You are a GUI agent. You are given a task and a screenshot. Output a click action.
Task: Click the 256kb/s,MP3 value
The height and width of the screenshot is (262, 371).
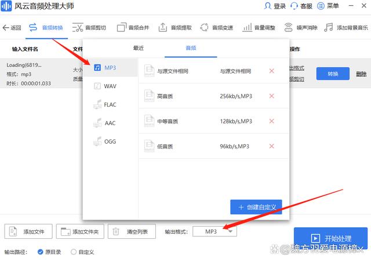click(236, 96)
